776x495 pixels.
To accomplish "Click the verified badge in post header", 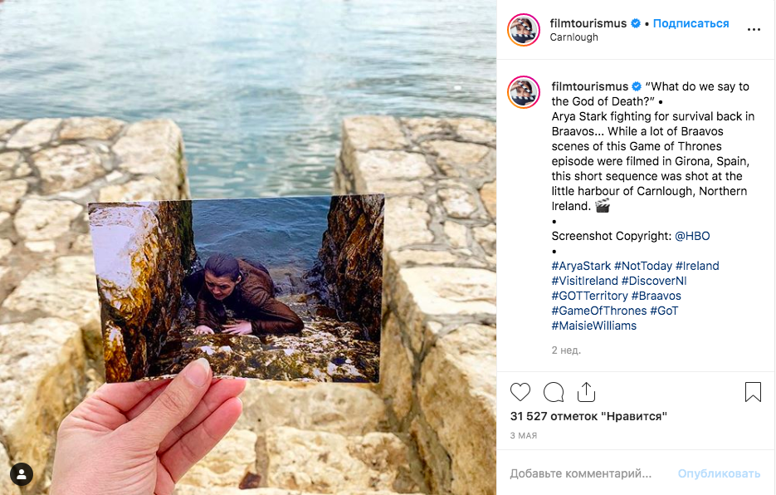I will [x=636, y=23].
